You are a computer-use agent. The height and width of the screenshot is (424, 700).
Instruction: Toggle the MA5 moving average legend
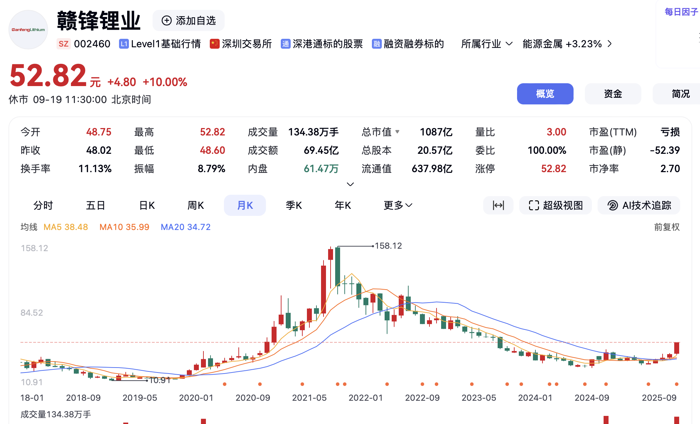click(65, 227)
